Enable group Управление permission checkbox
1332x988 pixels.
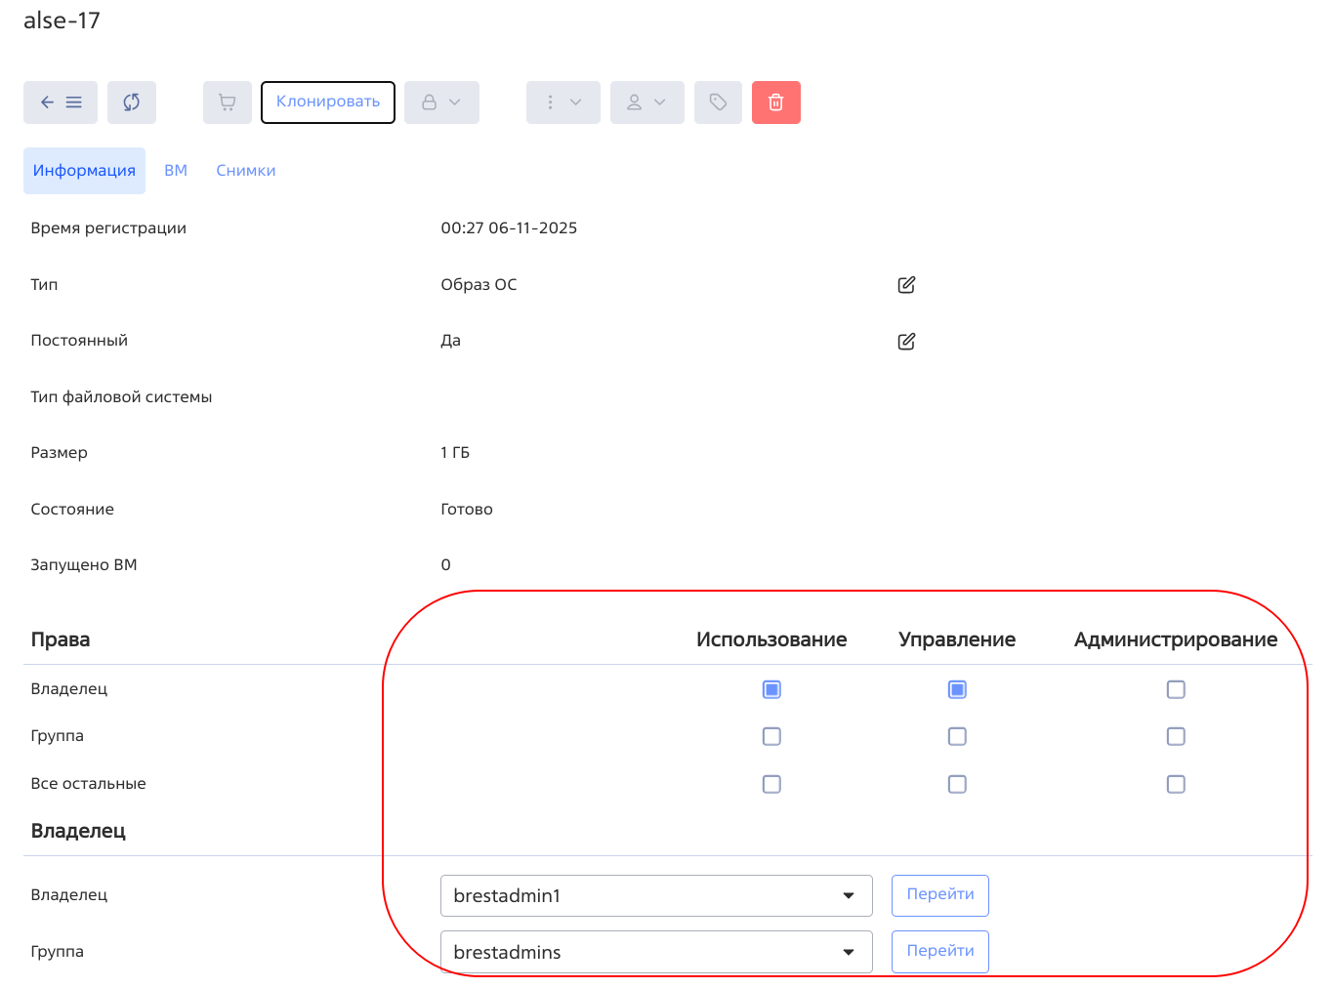[957, 737]
